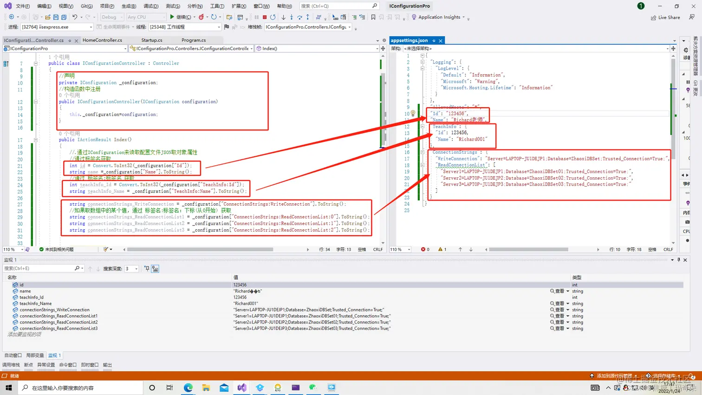The height and width of the screenshot is (395, 702).
Task: Switch to Startup.cs tab
Action: click(x=152, y=40)
